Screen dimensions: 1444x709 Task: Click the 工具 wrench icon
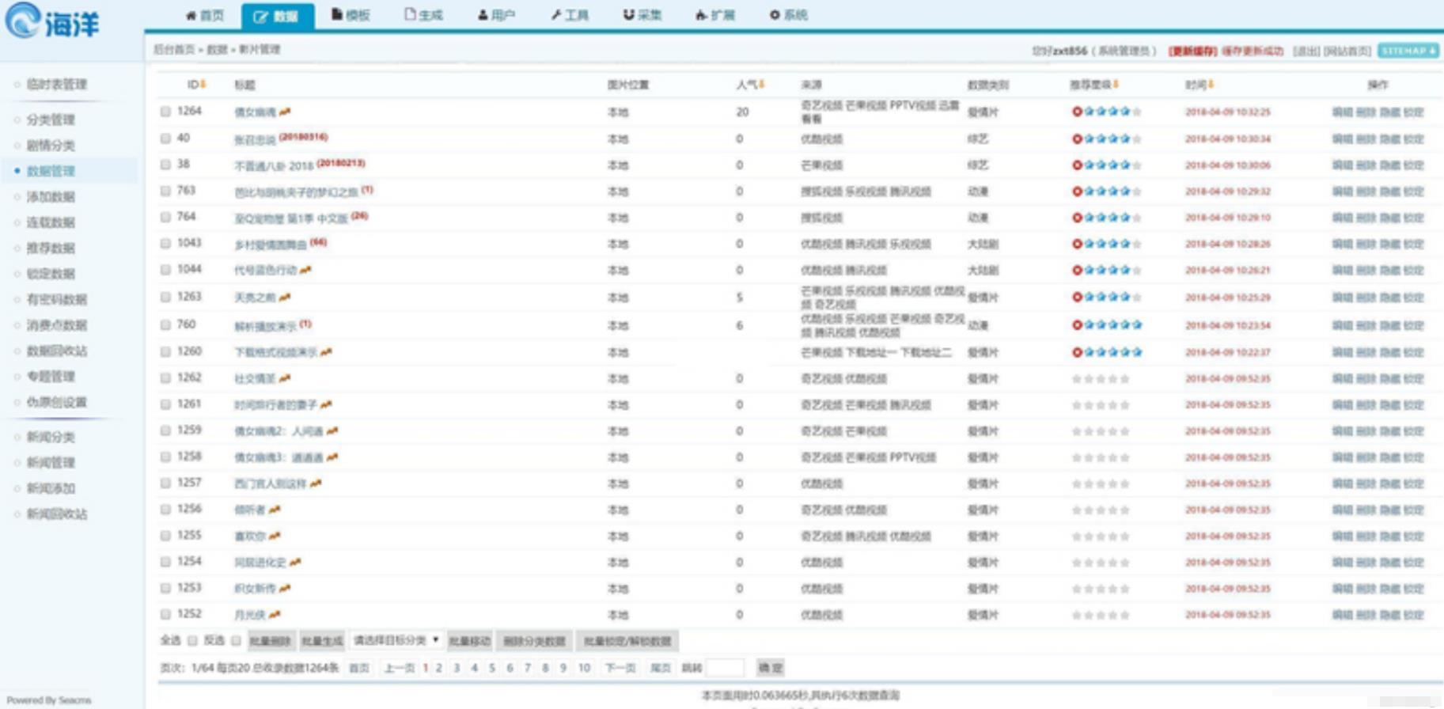pos(556,15)
